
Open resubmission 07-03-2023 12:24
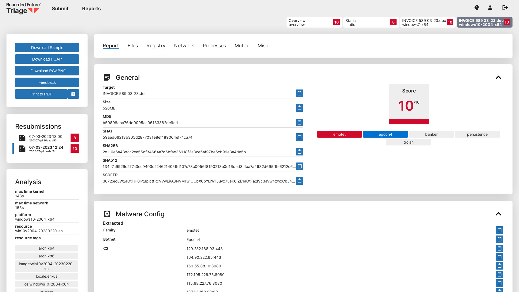point(46,149)
